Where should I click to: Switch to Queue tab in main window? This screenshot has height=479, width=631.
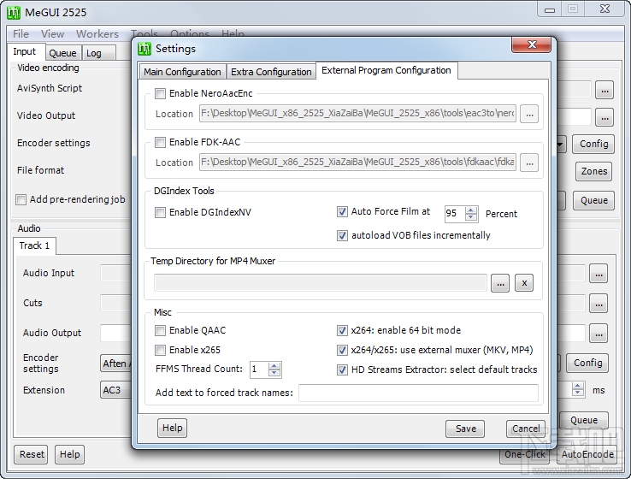coord(62,53)
